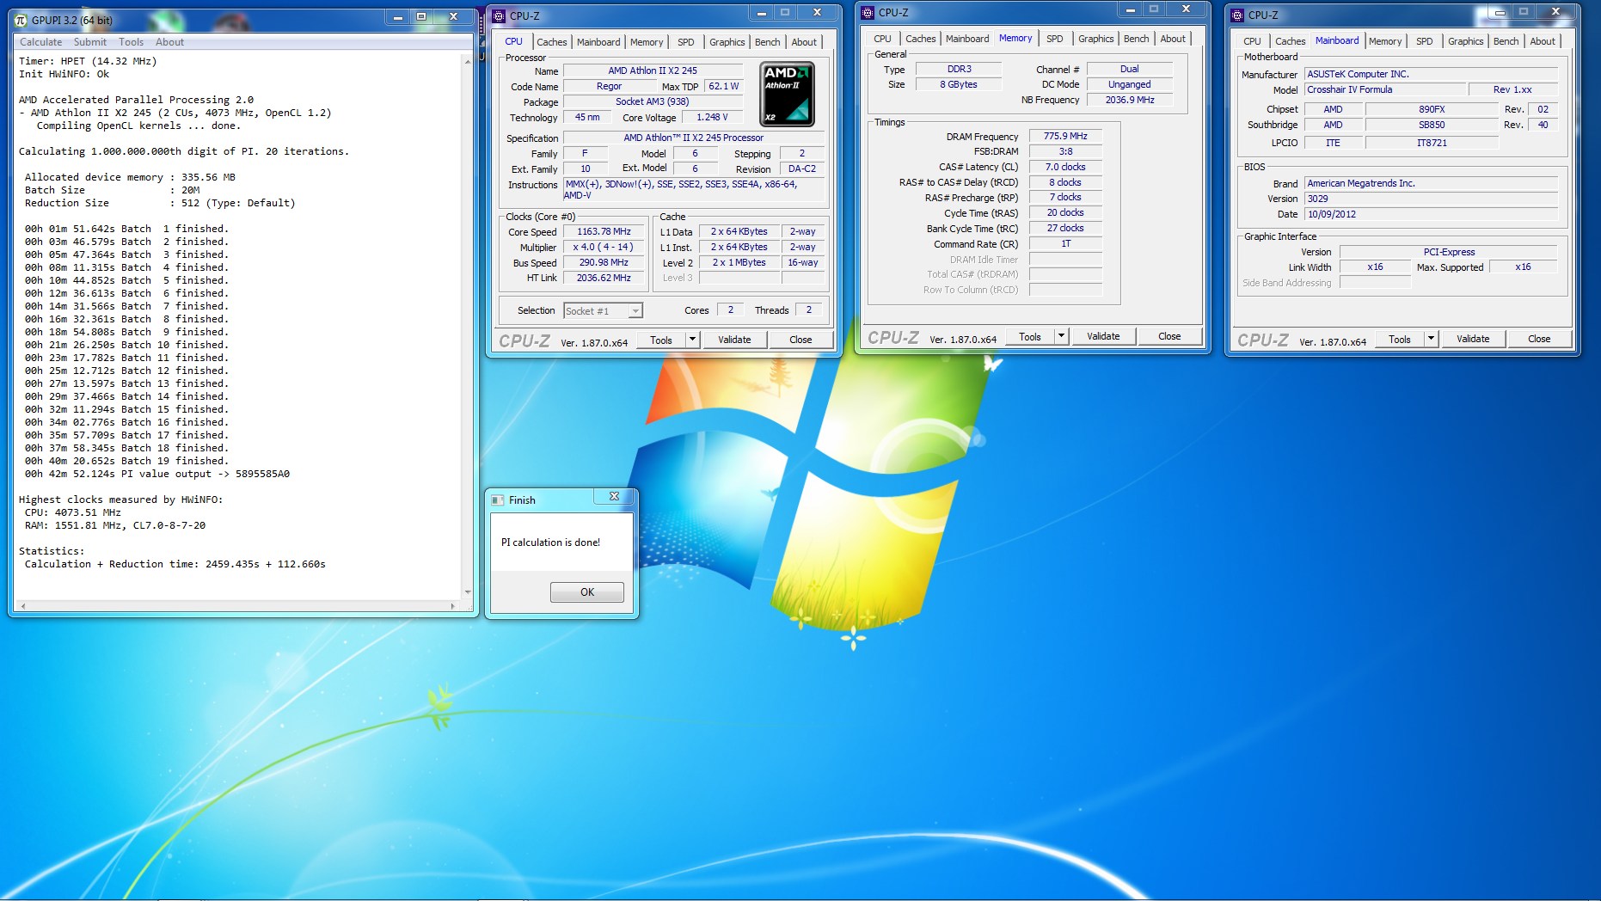Click GPUPI horizontal scrollbar left arrow
The height and width of the screenshot is (901, 1601).
pos(22,606)
